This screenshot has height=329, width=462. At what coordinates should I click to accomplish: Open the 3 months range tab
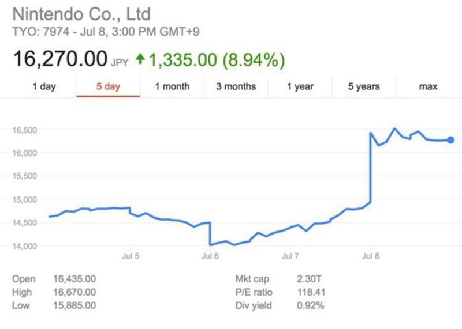(x=236, y=87)
